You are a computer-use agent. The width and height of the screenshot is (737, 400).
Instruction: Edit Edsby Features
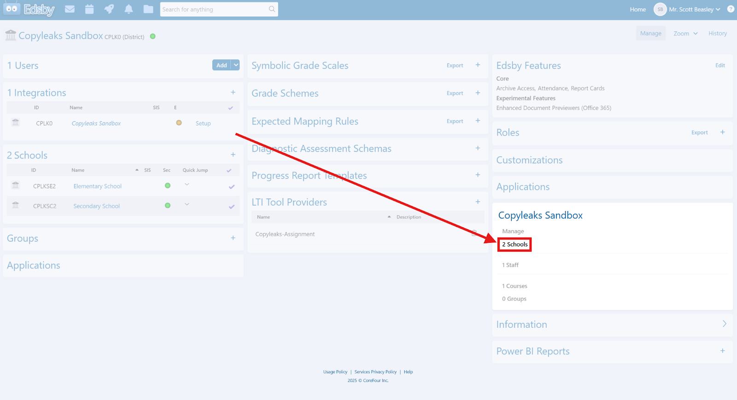(720, 65)
